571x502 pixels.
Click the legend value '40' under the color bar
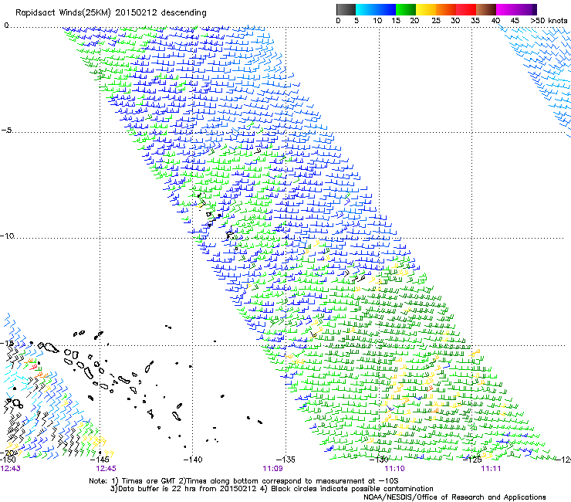pyautogui.click(x=495, y=21)
